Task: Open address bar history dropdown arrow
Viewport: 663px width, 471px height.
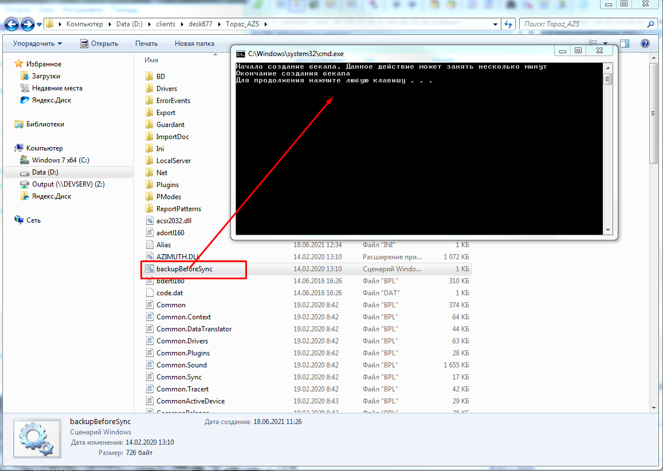Action: point(495,25)
